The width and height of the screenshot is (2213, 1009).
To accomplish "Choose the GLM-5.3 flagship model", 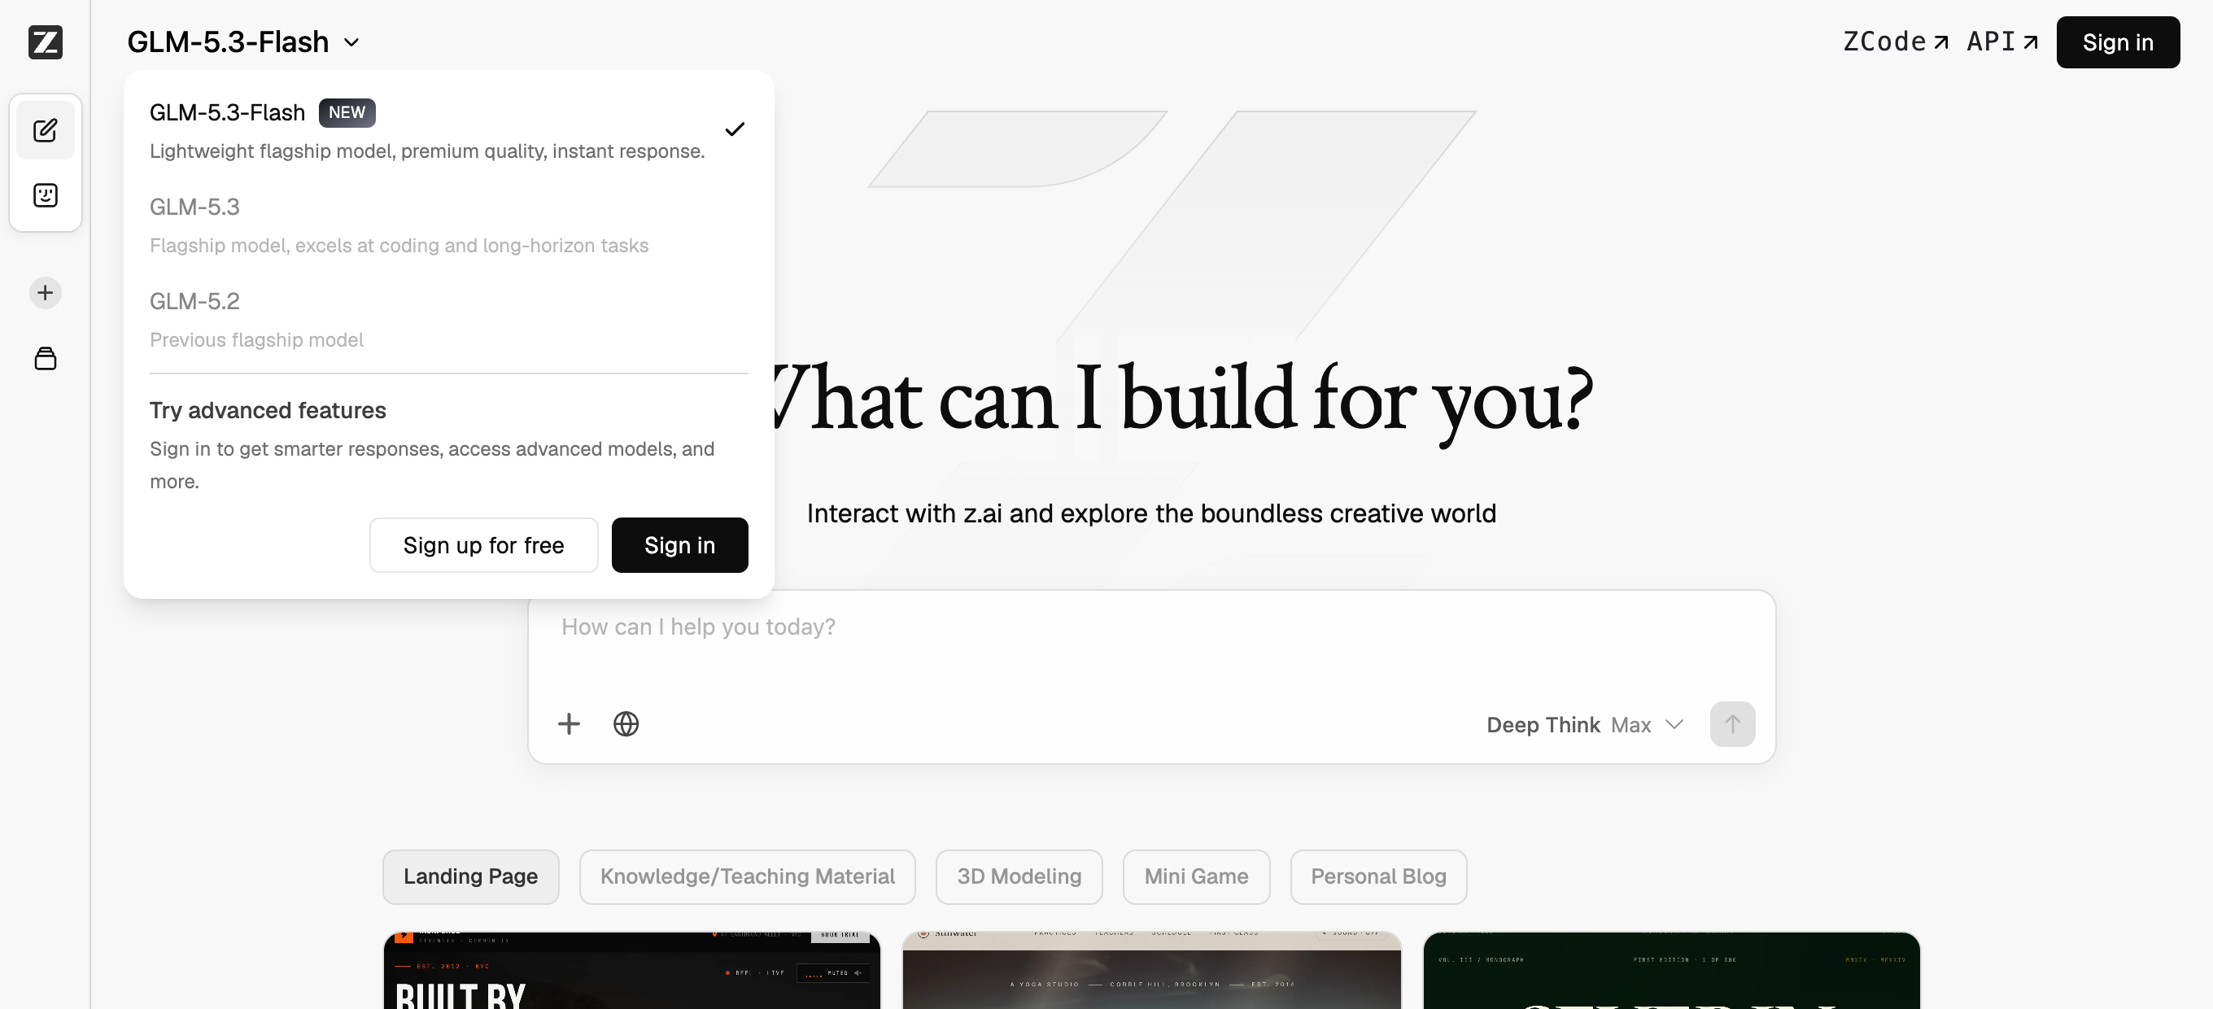I will point(448,225).
